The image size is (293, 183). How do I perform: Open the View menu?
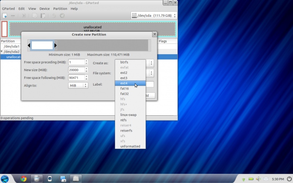pos(32,9)
